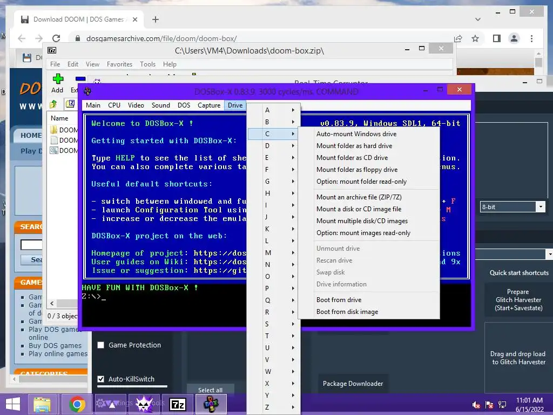Click Buy DOS games link
Viewport: 553px width, 415px height.
point(55,345)
